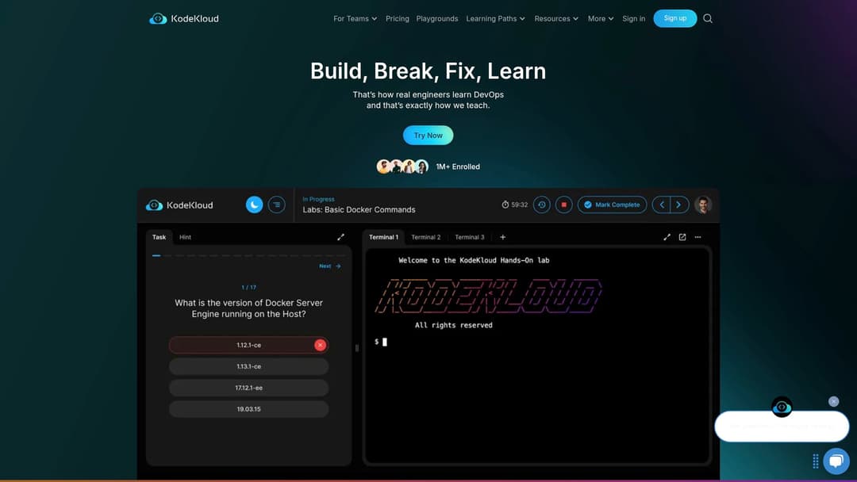857x482 pixels.
Task: Click the In Progress status label
Action: 319,199
